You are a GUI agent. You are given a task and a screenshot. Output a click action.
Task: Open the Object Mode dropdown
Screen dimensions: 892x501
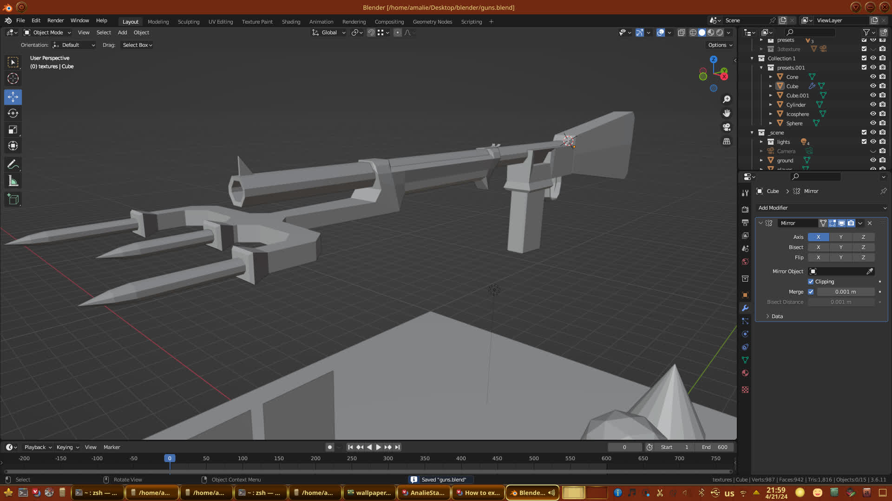[x=47, y=32]
